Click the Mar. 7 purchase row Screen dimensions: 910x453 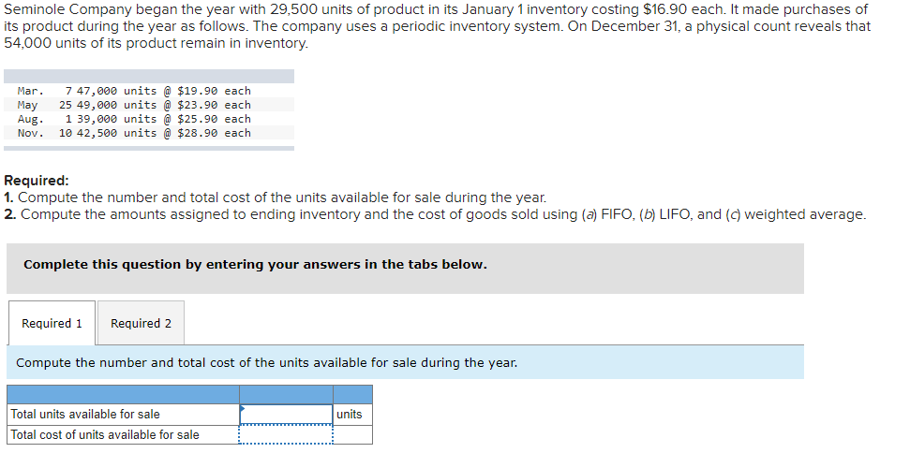pos(134,91)
